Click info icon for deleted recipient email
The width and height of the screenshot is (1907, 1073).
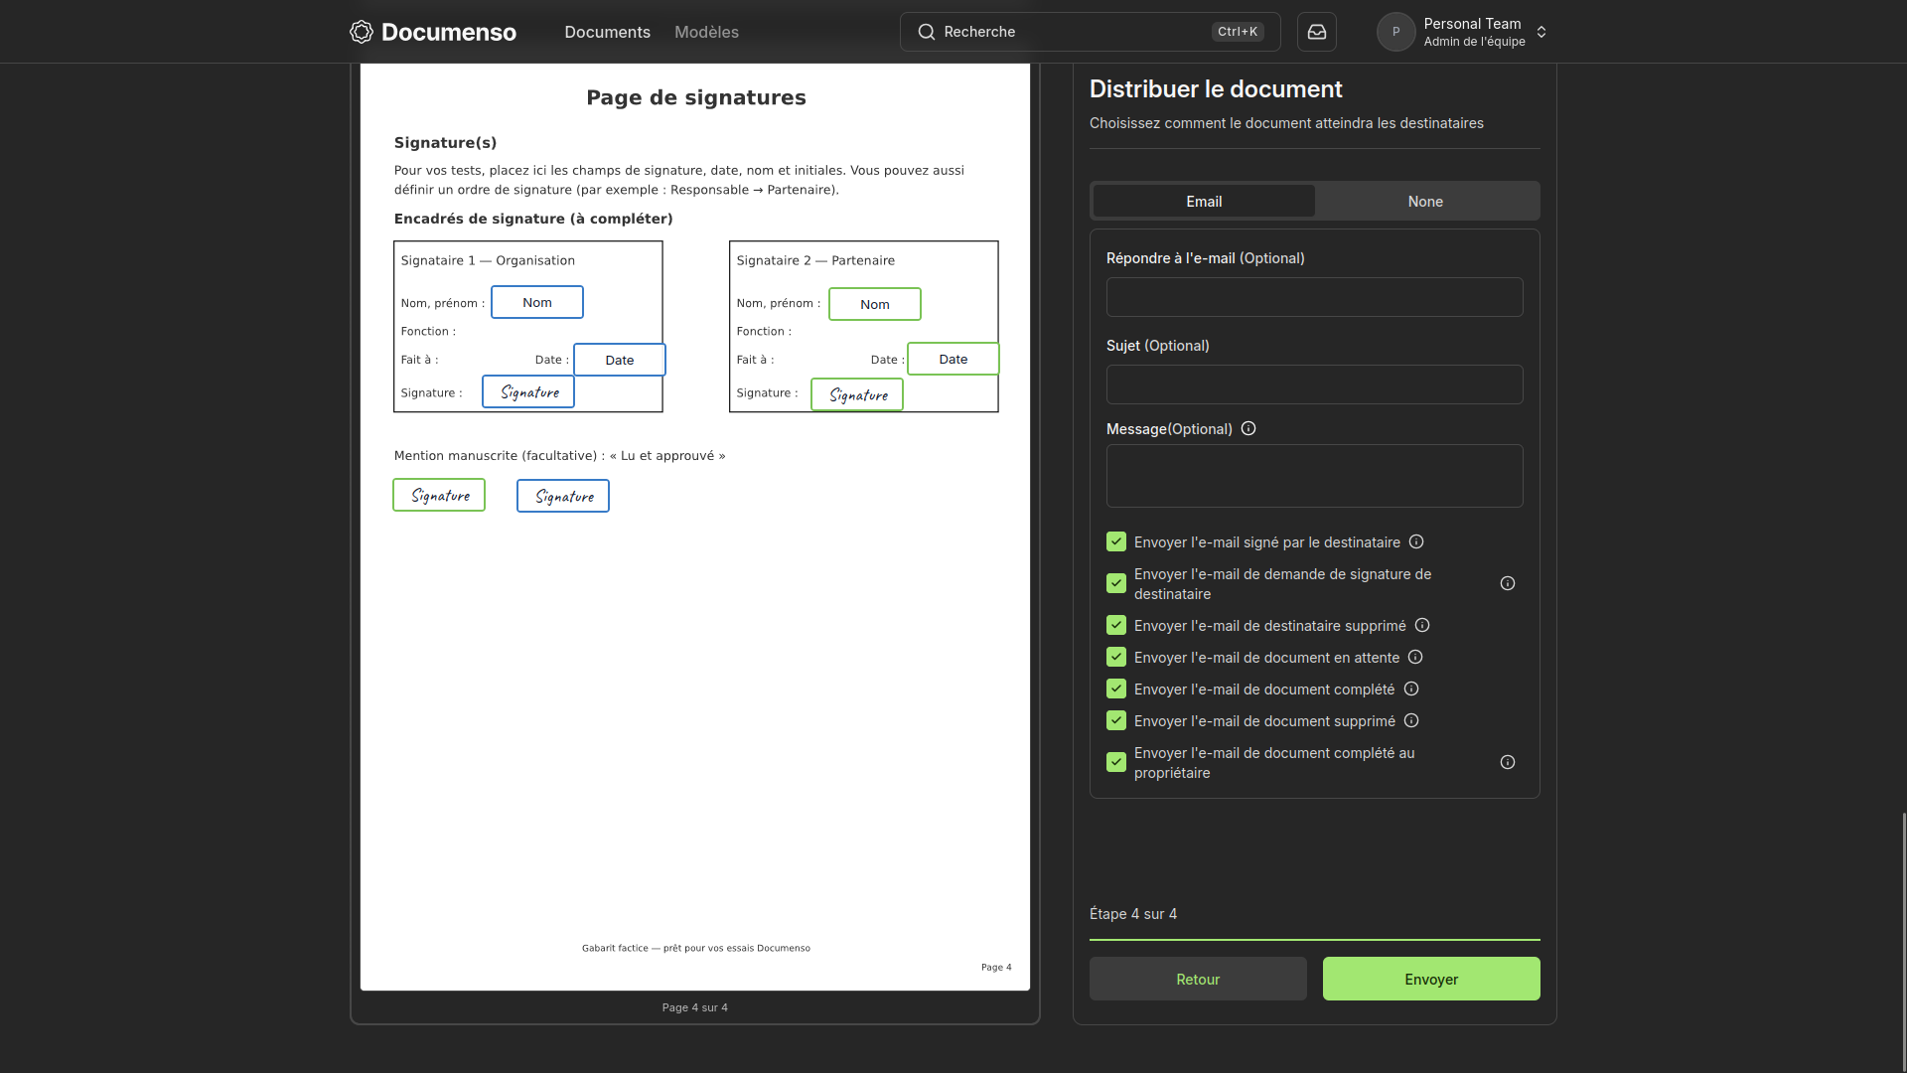(1422, 625)
